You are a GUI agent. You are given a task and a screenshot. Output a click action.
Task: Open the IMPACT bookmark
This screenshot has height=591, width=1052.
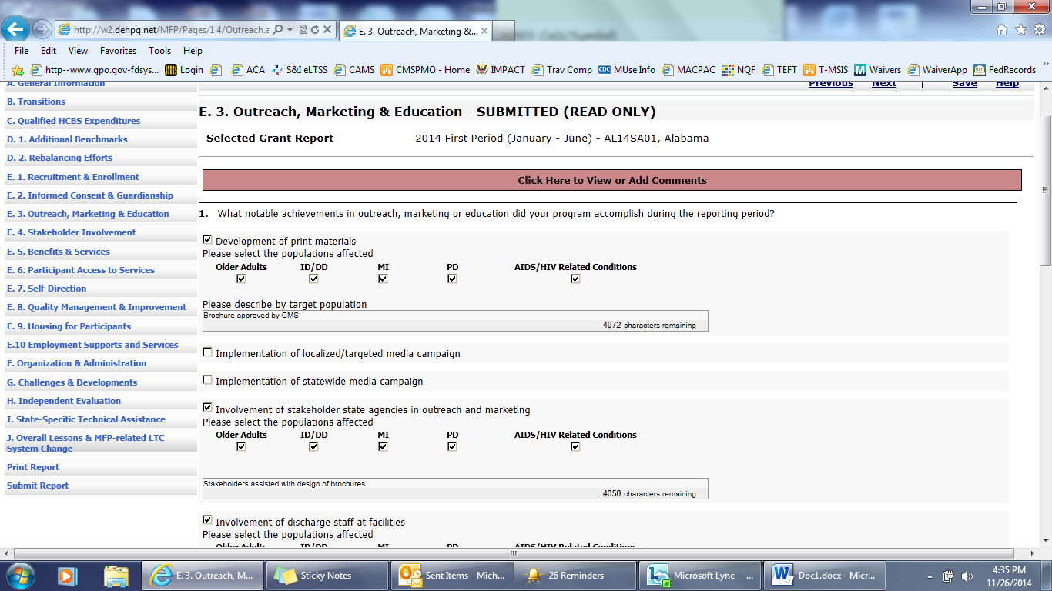pyautogui.click(x=501, y=70)
